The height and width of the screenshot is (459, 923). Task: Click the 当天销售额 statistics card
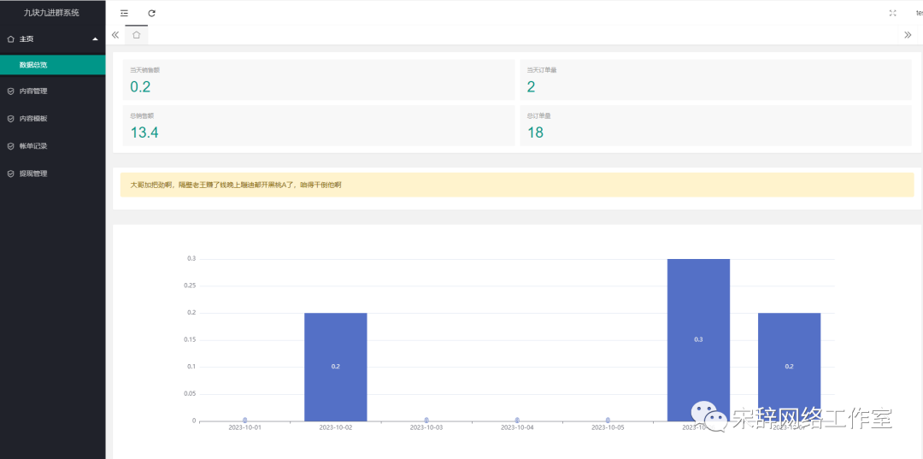coord(317,79)
